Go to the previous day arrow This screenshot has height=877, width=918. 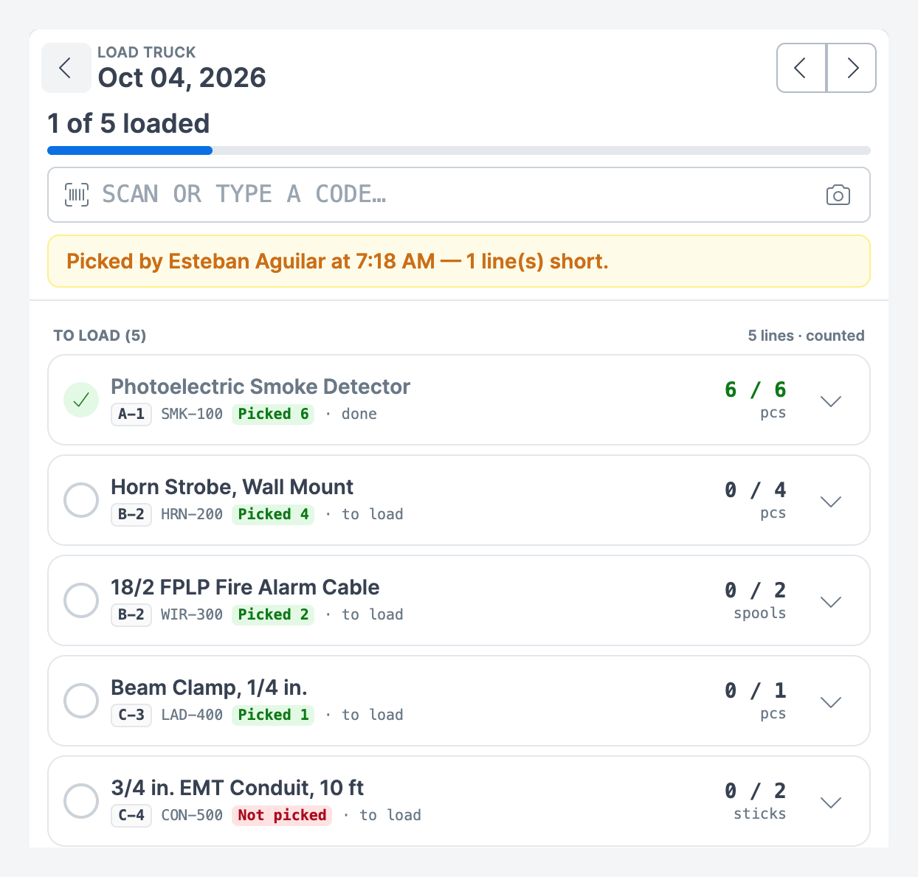tap(801, 68)
